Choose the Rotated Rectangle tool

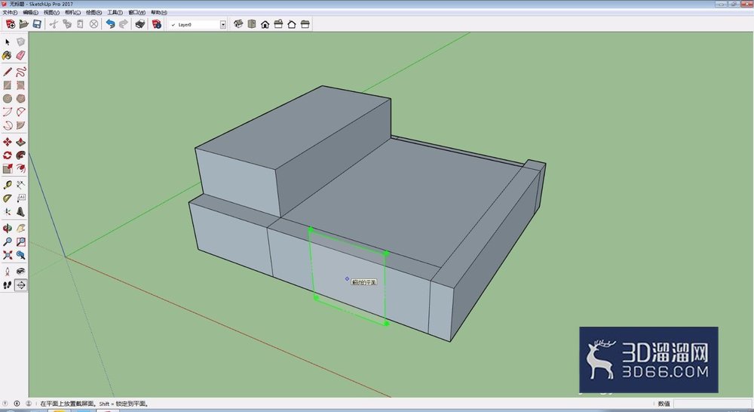coord(20,85)
